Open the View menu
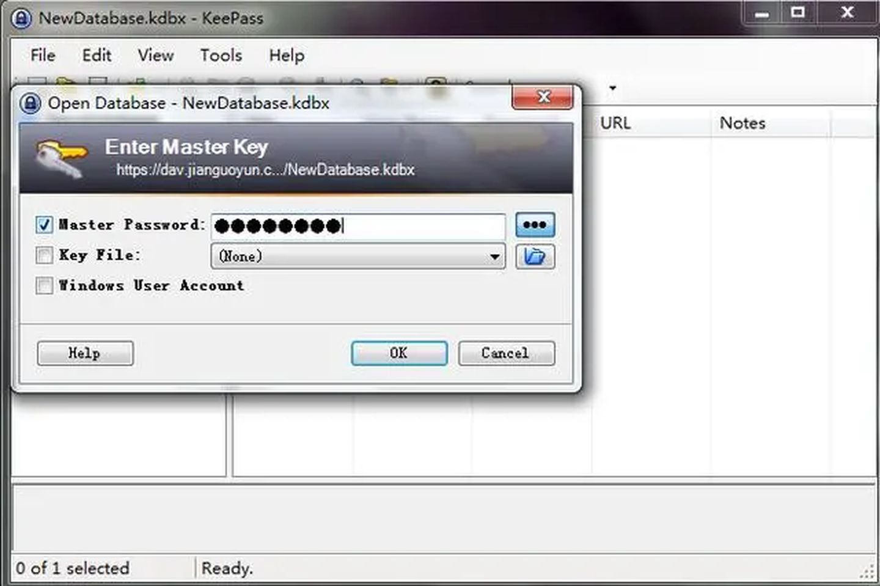 (x=156, y=56)
